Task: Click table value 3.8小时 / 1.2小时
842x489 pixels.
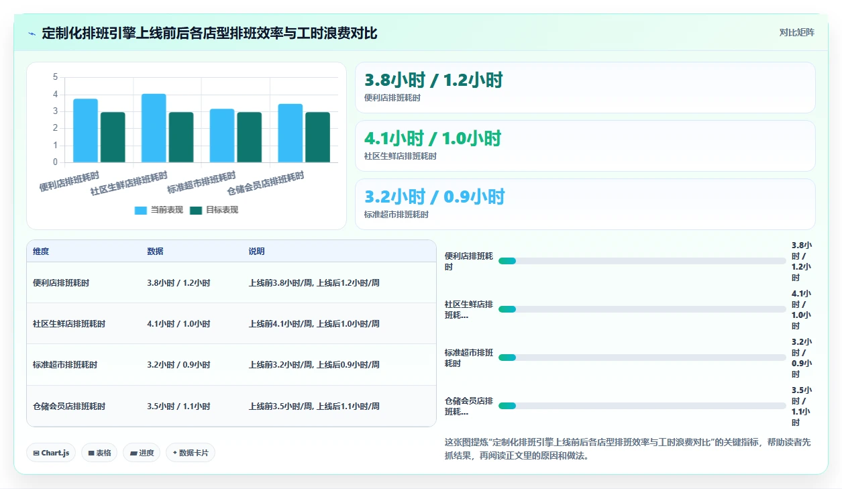Action: (x=178, y=283)
